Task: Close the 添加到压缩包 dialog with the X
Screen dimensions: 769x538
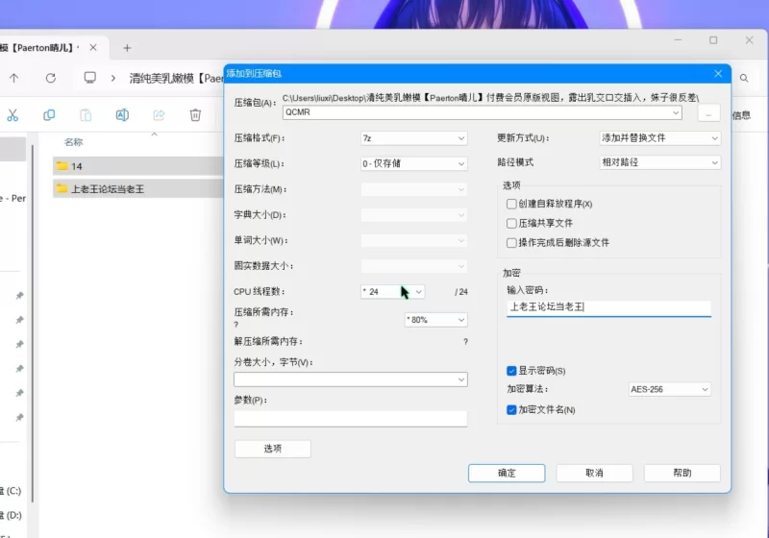Action: (718, 74)
